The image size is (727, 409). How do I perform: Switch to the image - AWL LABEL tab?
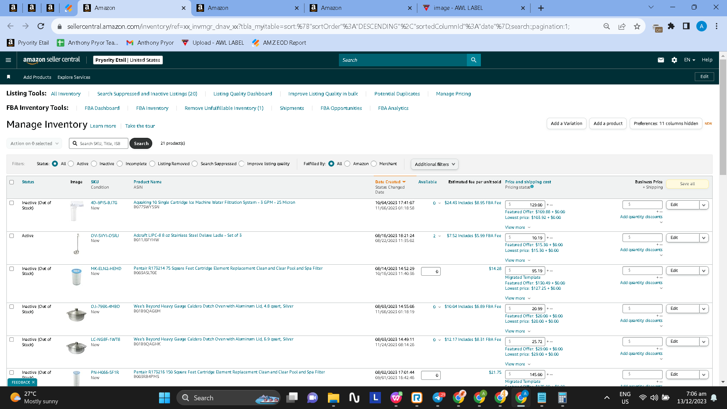tap(474, 8)
